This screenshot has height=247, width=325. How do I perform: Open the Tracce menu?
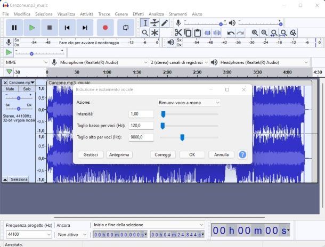click(x=104, y=14)
